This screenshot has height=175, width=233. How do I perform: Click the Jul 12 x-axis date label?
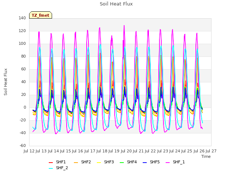click(x=29, y=151)
